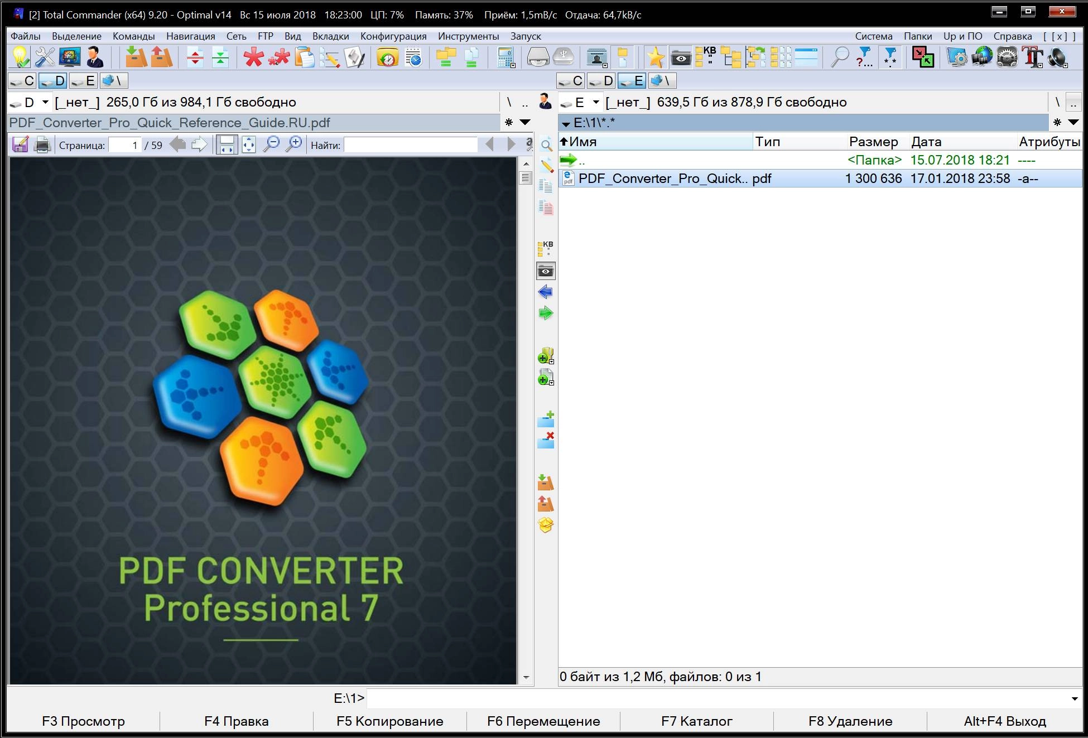This screenshot has height=738, width=1088.
Task: Click the F7 Каталог button
Action: [697, 721]
